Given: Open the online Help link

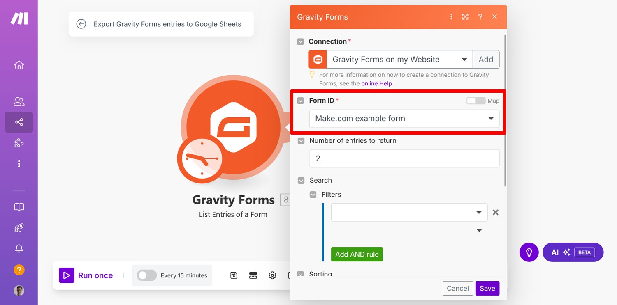Looking at the screenshot, I should (377, 83).
